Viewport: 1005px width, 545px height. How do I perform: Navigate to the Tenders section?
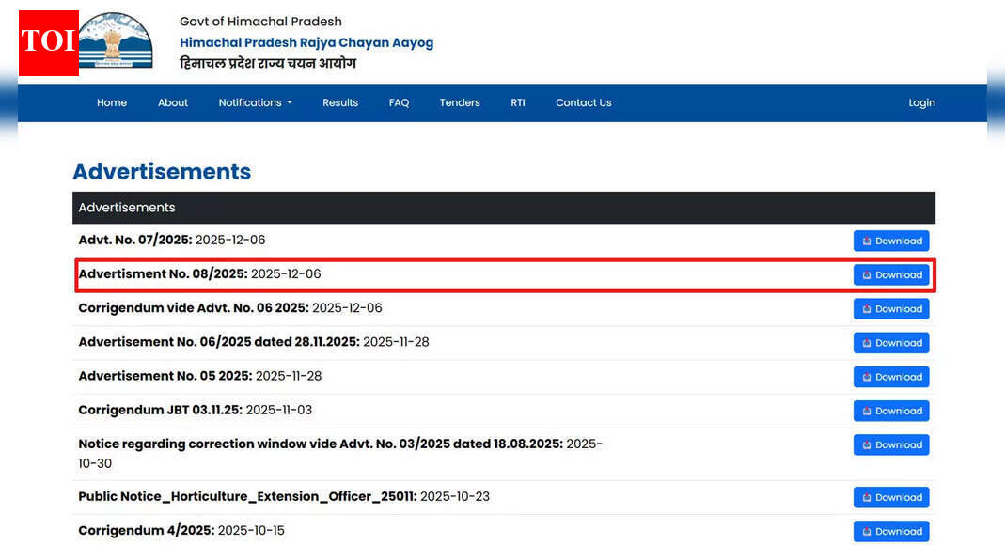[460, 102]
